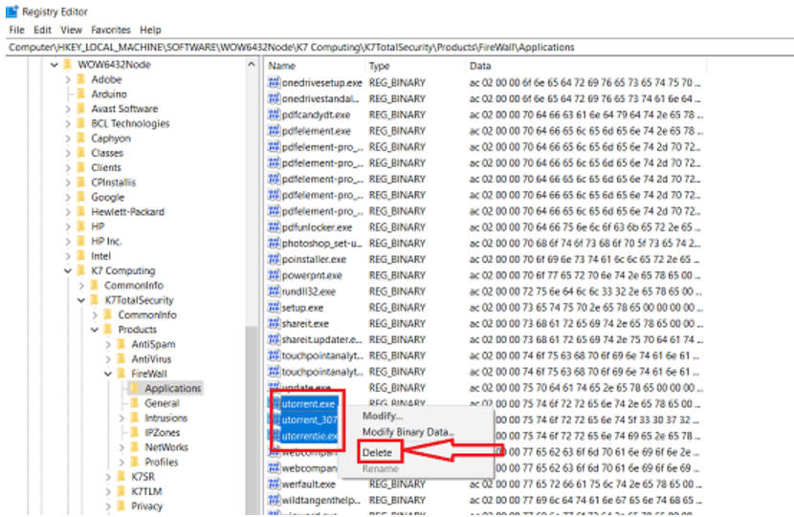The image size is (794, 517).
Task: Select the Clients key in tree
Action: (x=106, y=167)
